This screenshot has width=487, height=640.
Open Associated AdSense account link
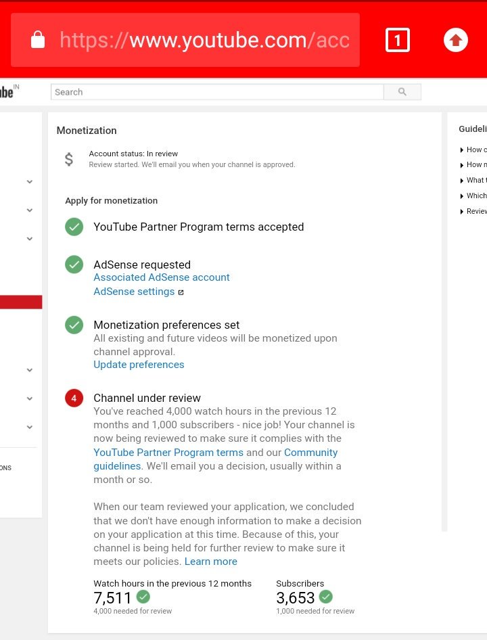pos(161,277)
